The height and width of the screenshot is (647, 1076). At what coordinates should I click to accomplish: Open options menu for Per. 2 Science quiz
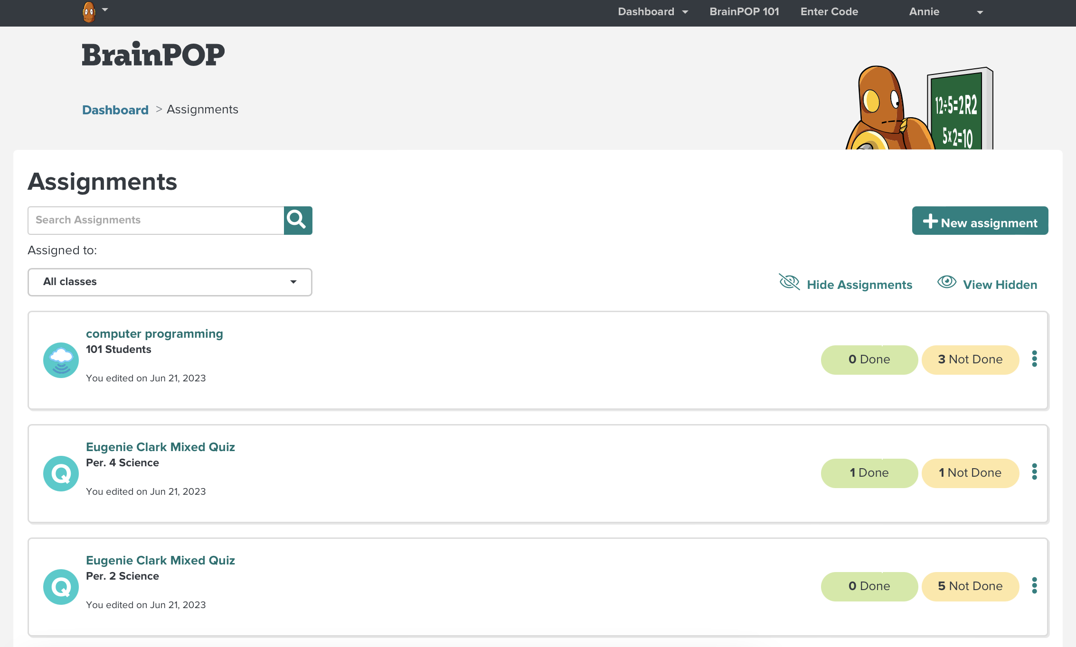click(1034, 585)
